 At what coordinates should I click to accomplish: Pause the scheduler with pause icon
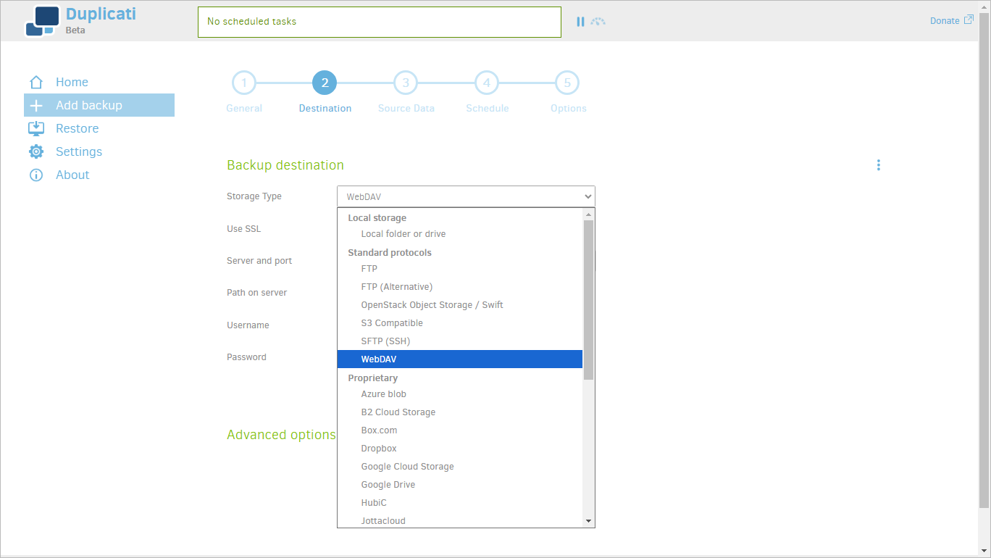pyautogui.click(x=580, y=22)
